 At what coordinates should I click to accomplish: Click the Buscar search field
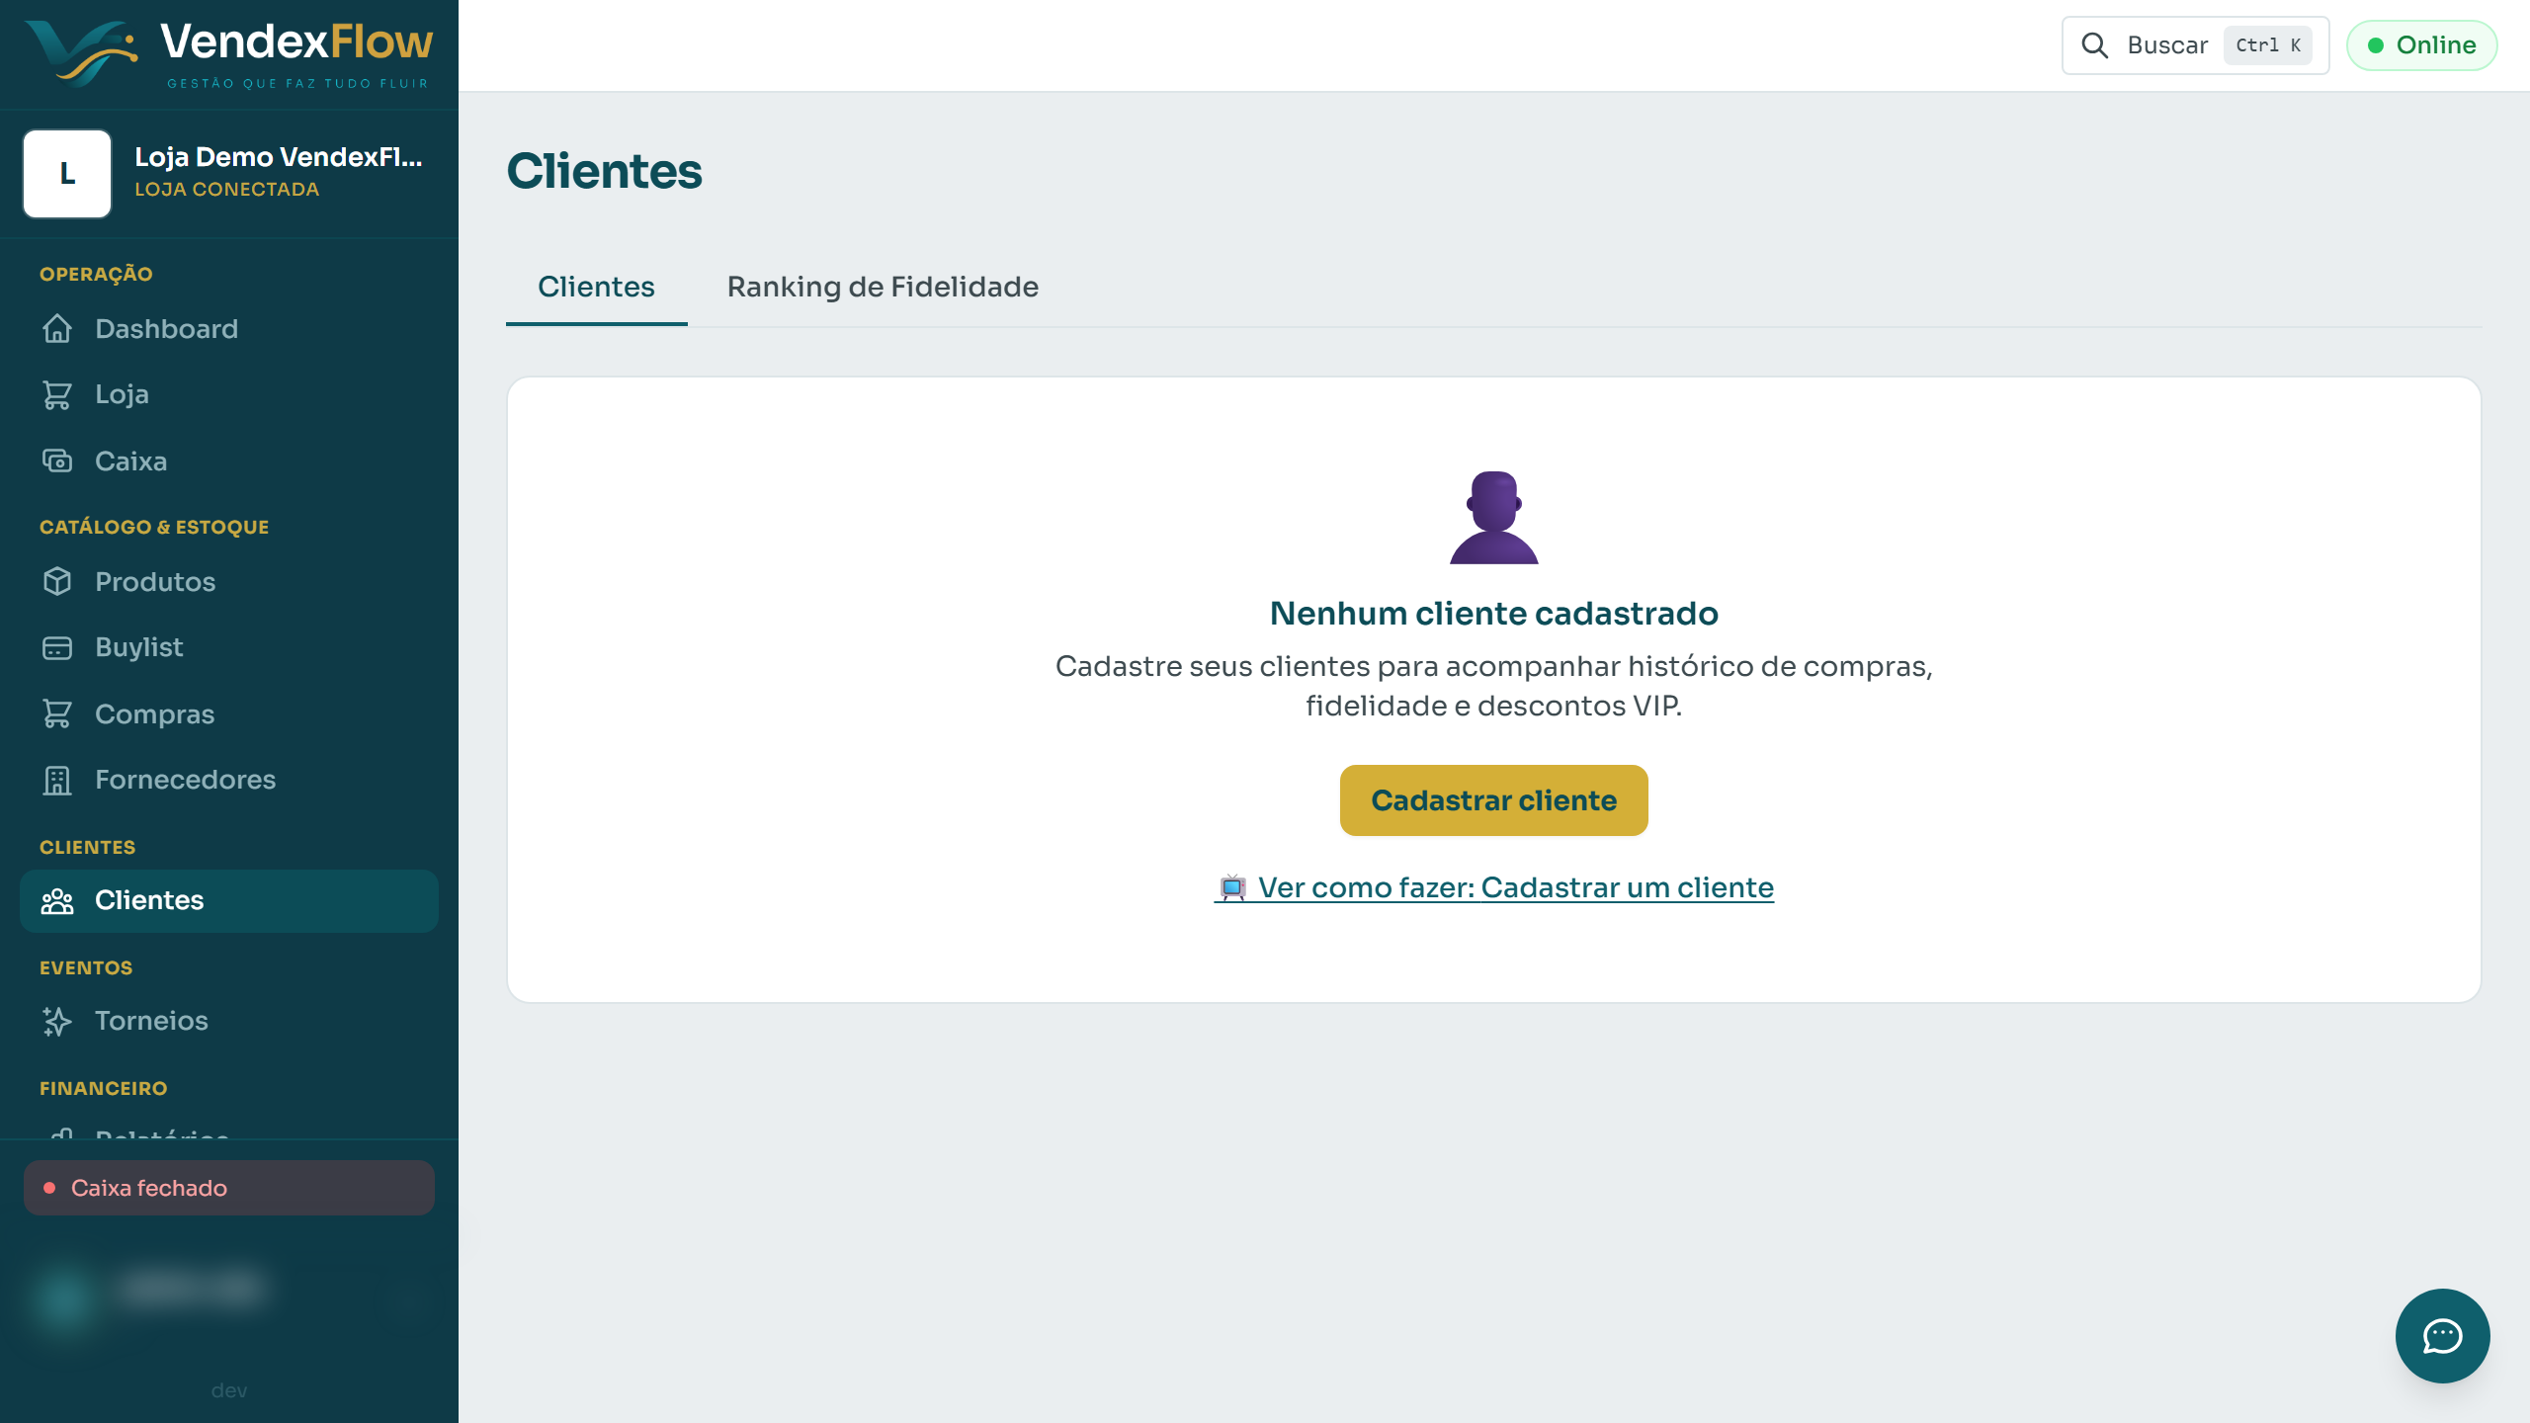click(x=2195, y=45)
